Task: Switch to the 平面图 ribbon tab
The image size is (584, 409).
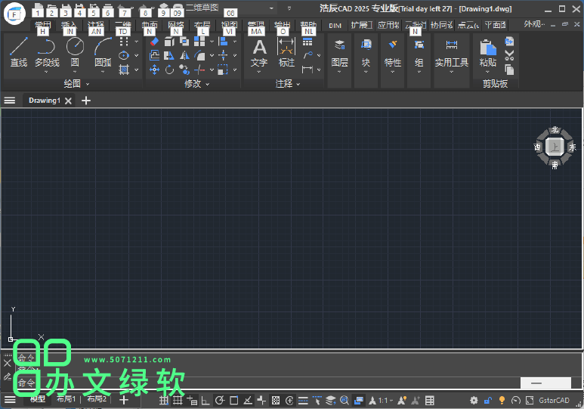Action: (x=496, y=25)
